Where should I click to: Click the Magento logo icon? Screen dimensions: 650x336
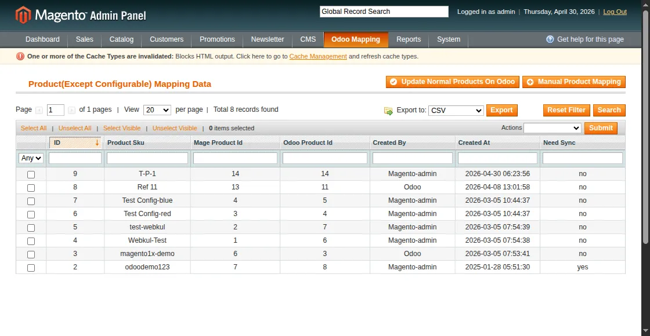23,15
